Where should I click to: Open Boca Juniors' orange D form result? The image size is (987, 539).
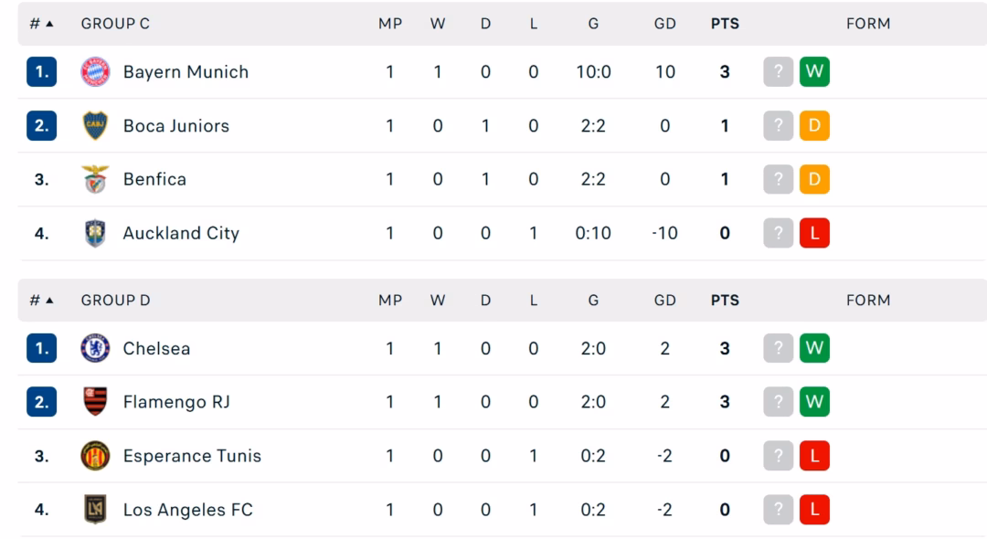coord(814,125)
